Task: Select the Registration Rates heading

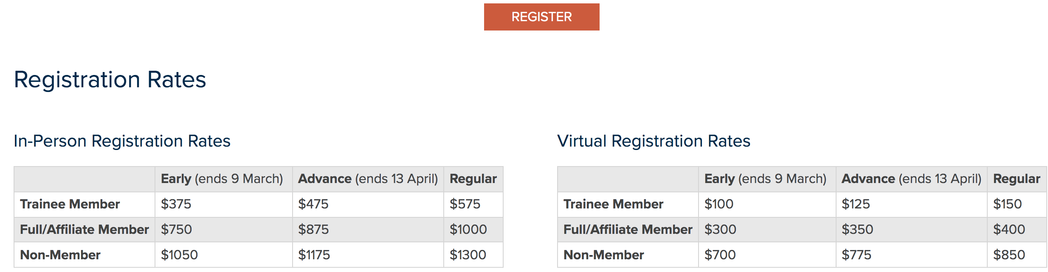Action: click(110, 80)
